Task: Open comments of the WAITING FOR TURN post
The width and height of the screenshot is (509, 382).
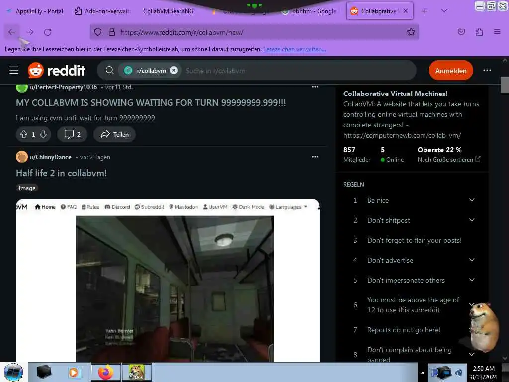Action: pyautogui.click(x=72, y=134)
